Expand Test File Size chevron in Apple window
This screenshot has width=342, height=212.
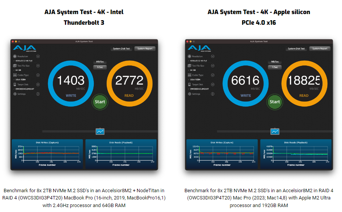point(213,65)
